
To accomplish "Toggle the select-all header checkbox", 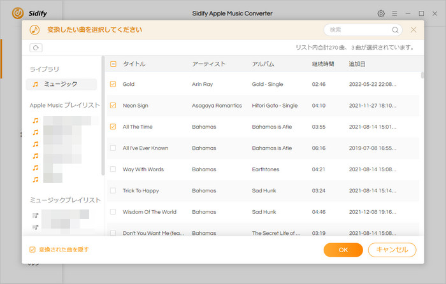I will click(113, 64).
